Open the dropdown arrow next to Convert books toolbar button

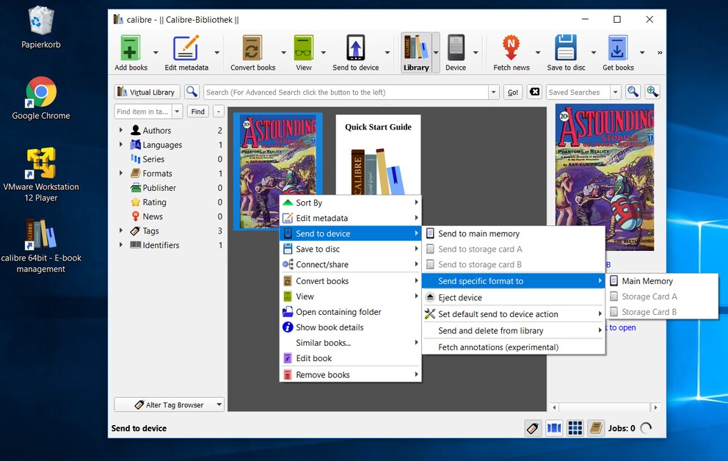pyautogui.click(x=283, y=52)
